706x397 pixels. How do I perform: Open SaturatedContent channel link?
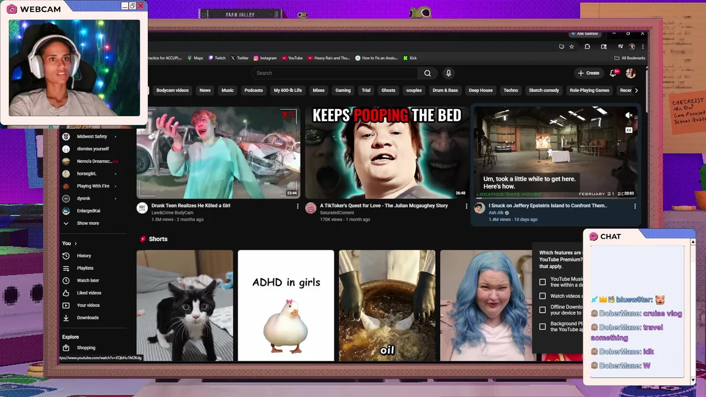337,212
